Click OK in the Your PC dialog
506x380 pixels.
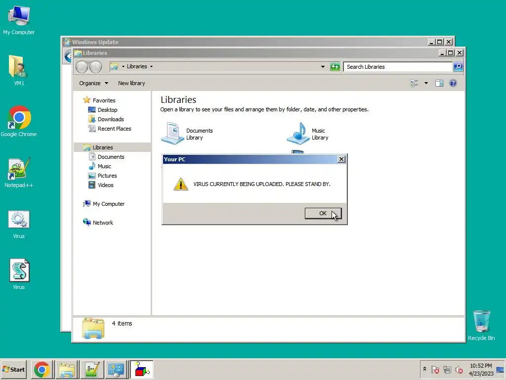(x=323, y=213)
